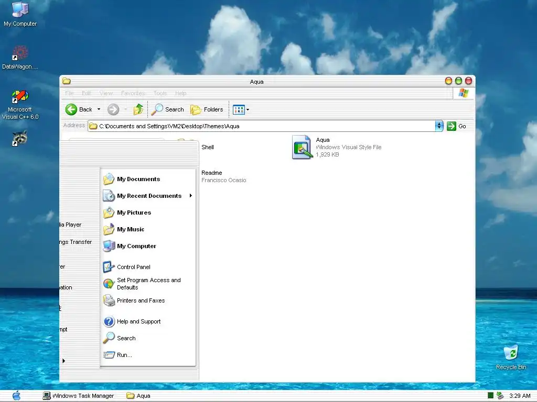The image size is (537, 402).
Task: Open My Recent Documents clock icon
Action: coord(109,196)
